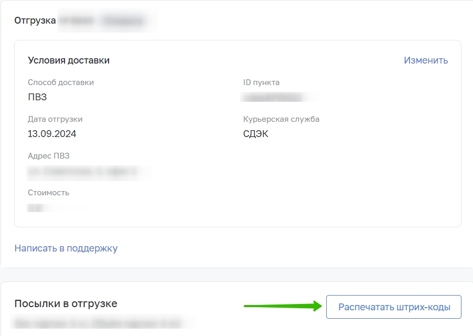473x336 pixels.
Task: Click the Посылки в отгрузке heading
Action: click(66, 303)
